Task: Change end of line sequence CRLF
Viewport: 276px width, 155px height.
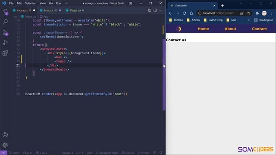Action: [89, 153]
